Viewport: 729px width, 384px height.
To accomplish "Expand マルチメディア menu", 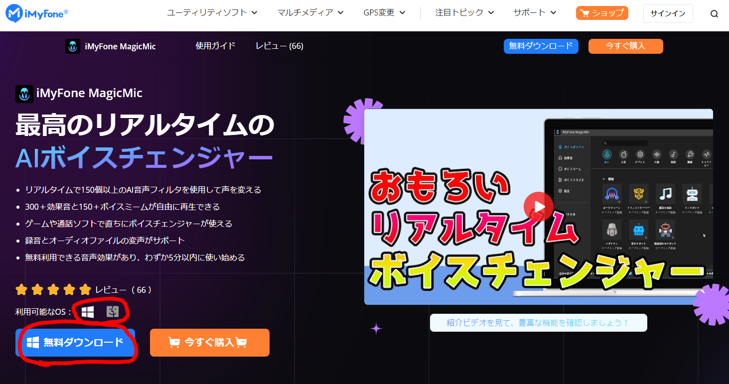I will coord(310,13).
